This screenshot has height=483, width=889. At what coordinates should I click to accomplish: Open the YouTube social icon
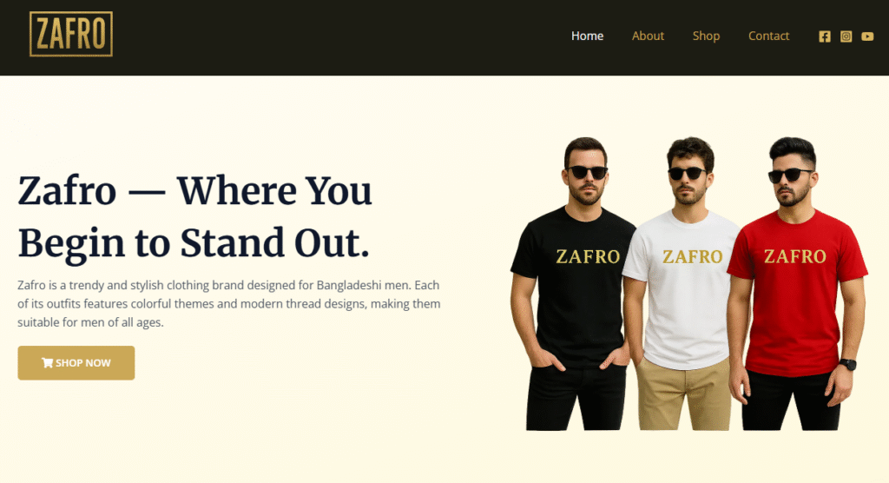pos(867,36)
